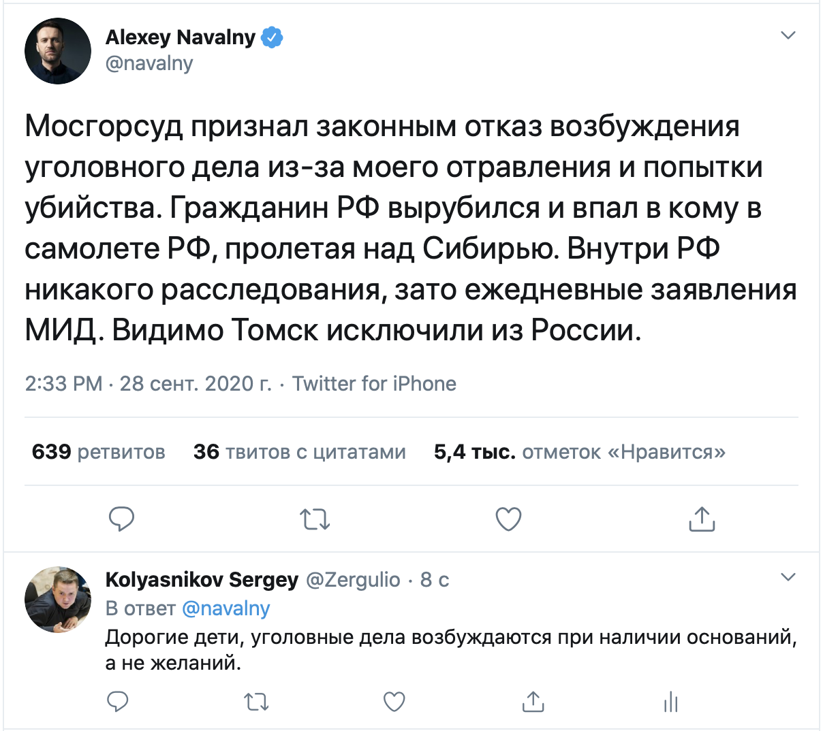This screenshot has width=823, height=731.
Task: Like Kolyasnikov Sergey's reply
Action: pos(394,701)
